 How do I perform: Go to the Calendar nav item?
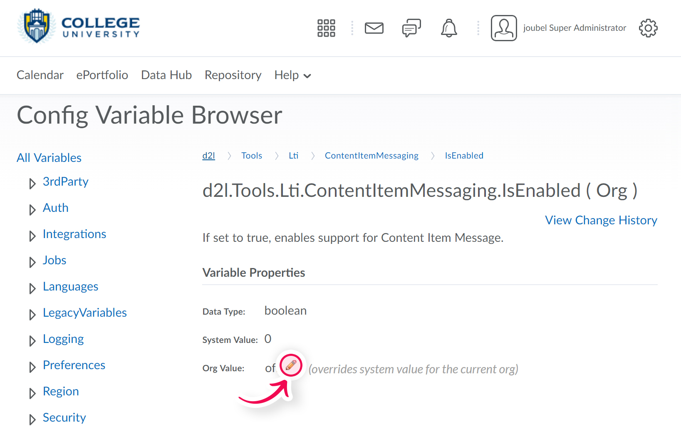[x=40, y=75]
